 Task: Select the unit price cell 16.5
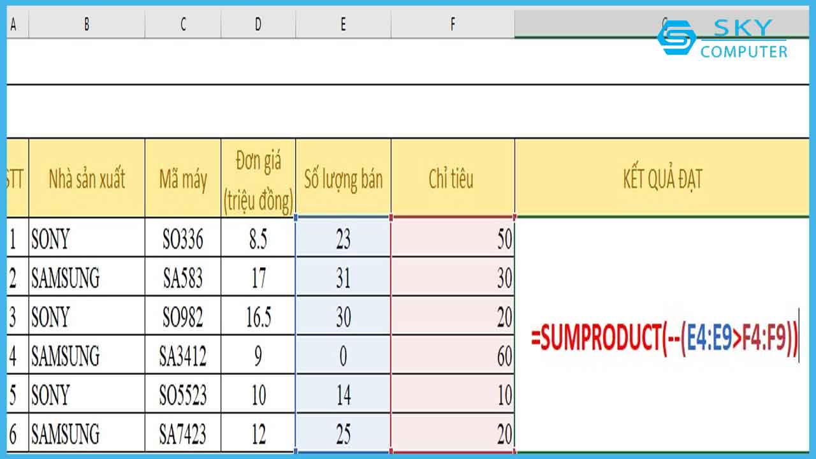click(258, 316)
